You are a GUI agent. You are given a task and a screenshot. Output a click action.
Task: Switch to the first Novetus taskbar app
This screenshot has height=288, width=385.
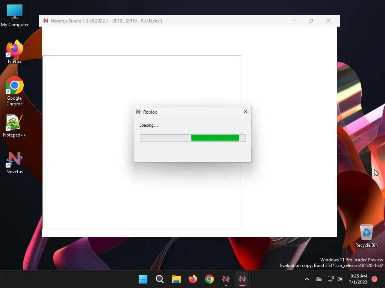(x=226, y=279)
